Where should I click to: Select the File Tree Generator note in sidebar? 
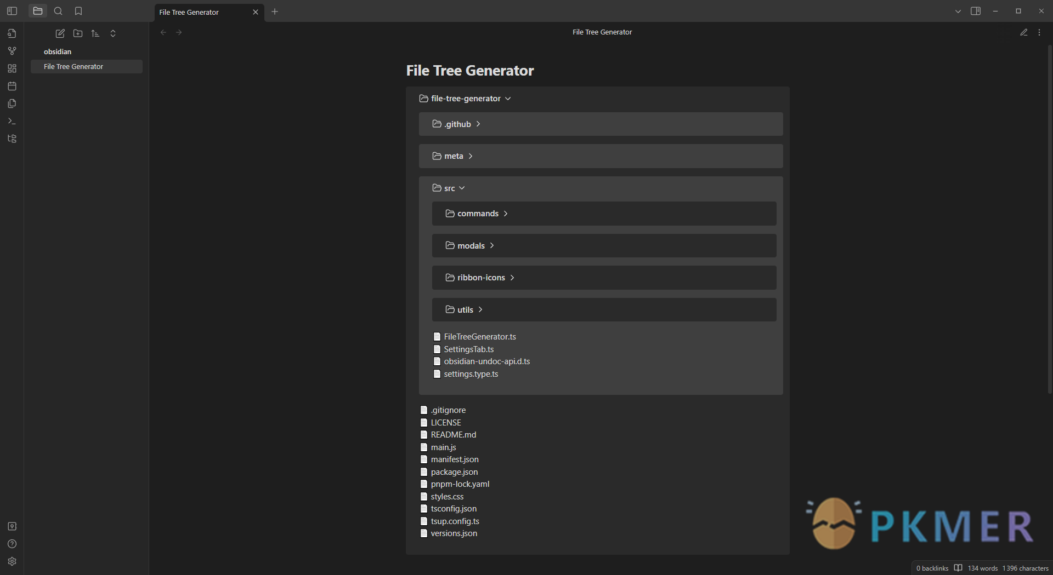click(x=87, y=66)
